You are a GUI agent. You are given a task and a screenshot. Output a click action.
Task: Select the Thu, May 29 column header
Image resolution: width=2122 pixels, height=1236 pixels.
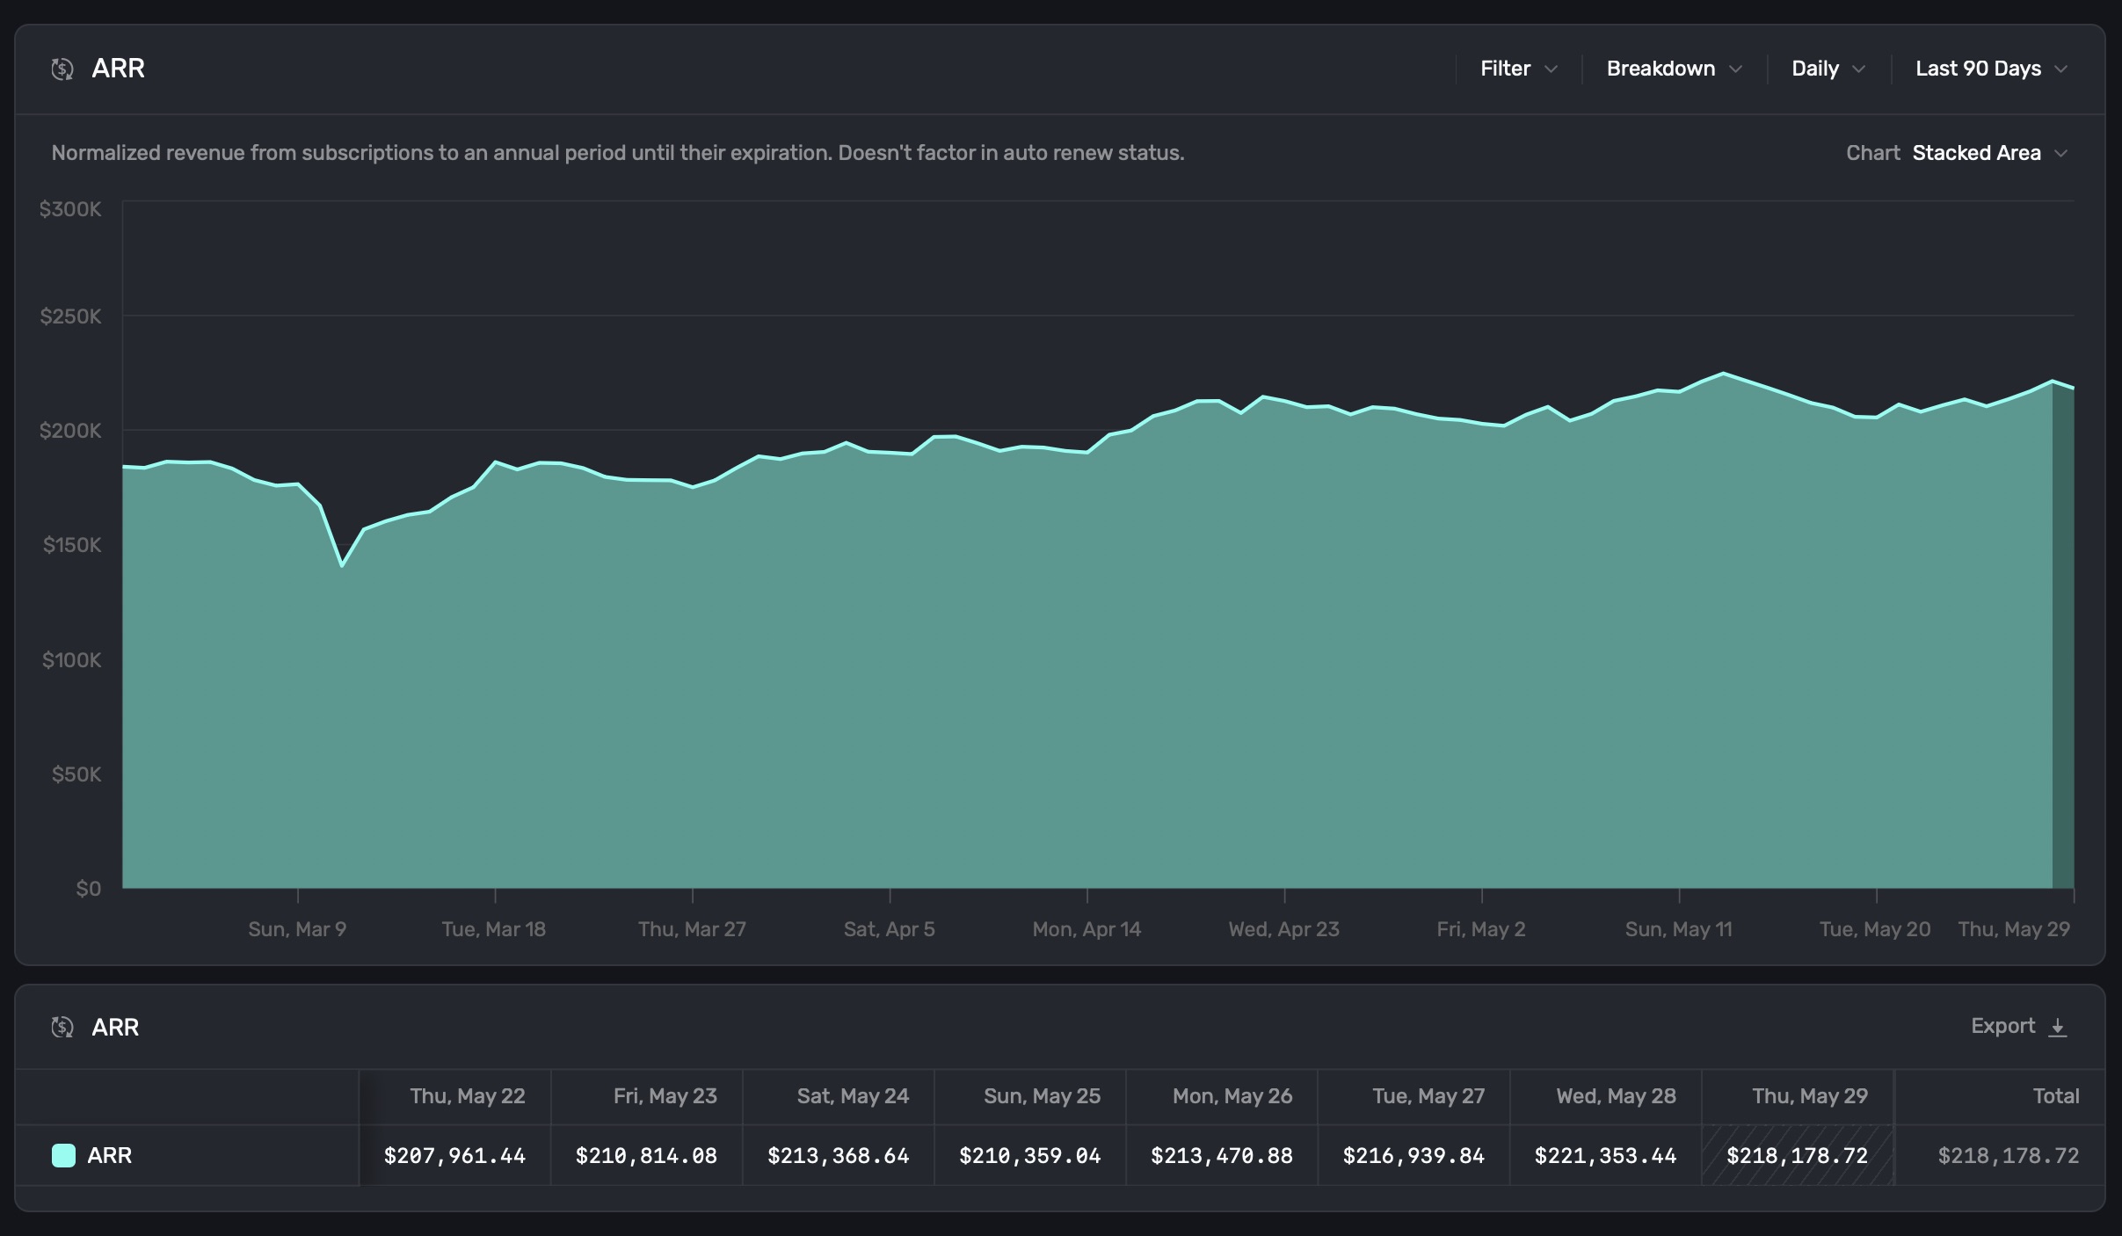[1809, 1096]
